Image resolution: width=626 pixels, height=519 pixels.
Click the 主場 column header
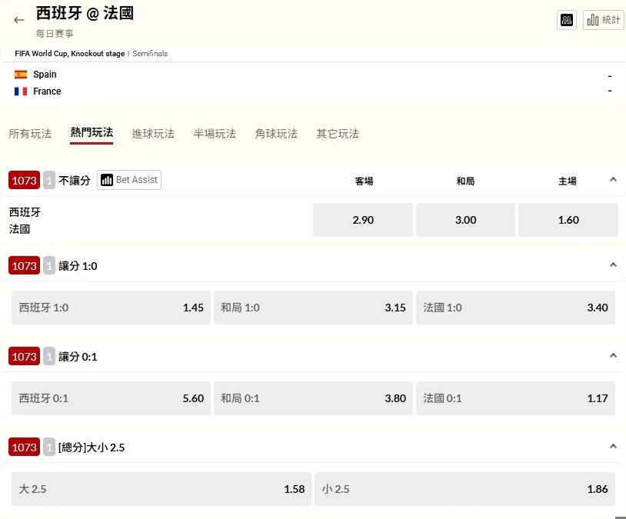click(568, 181)
